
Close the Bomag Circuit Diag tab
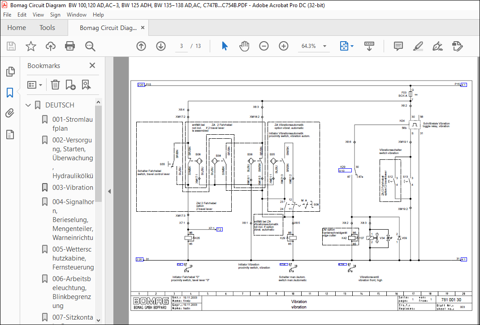(143, 27)
